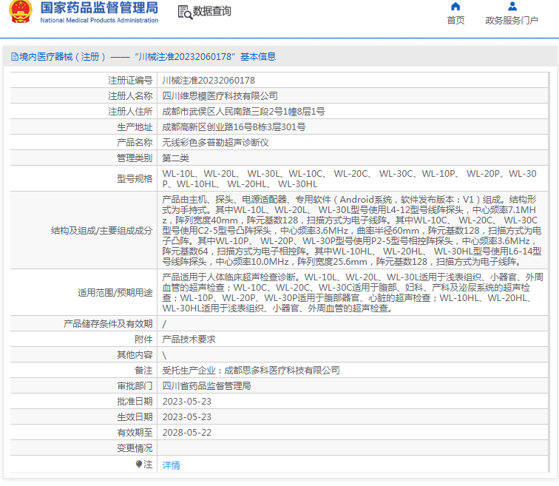Screen dimensions: 559x486
Task: Click the 数据查询 heading text
Action: coord(211,11)
